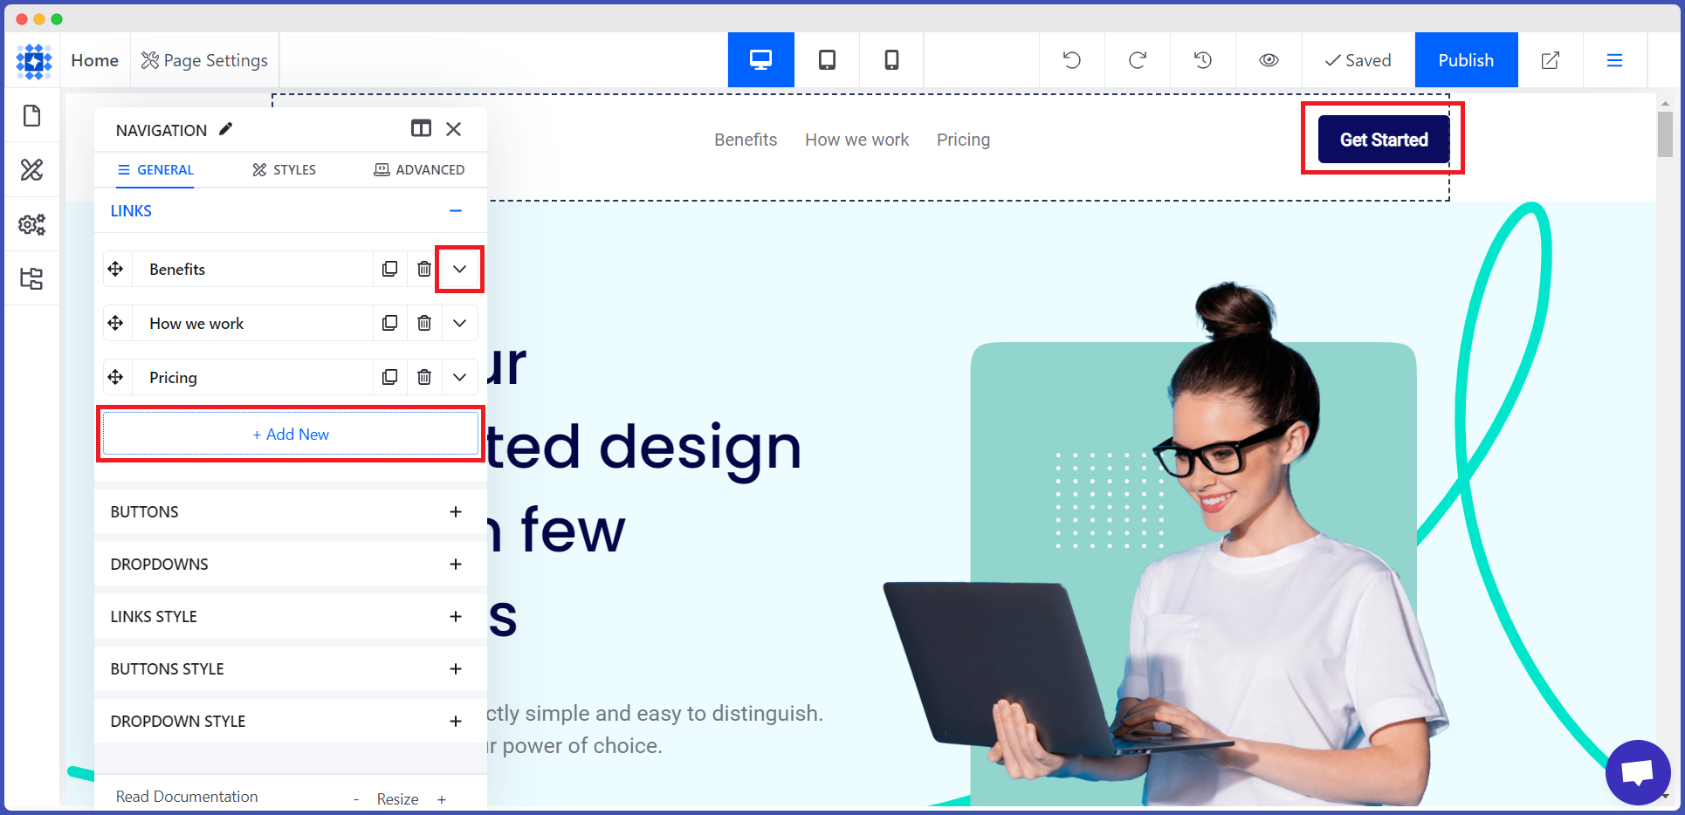The image size is (1685, 815).
Task: Expand the DROPDOWNS section
Action: [x=455, y=564]
